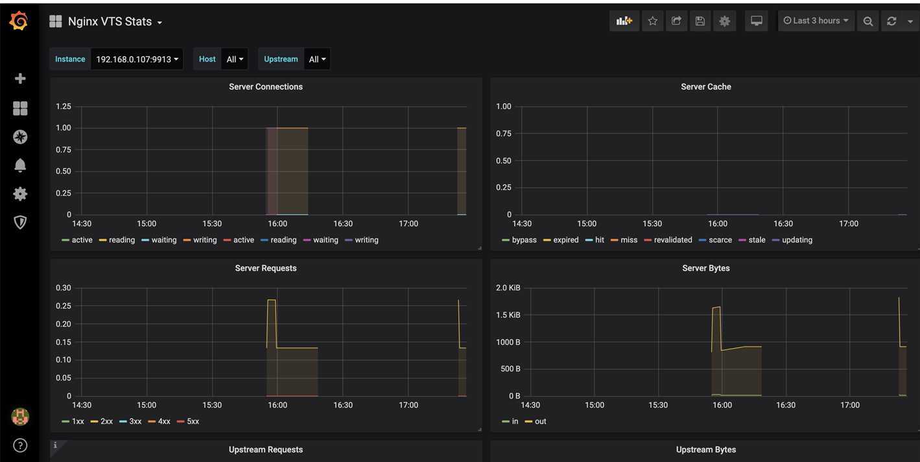Toggle the 'out' series in Server Bytes legend

pyautogui.click(x=540, y=421)
